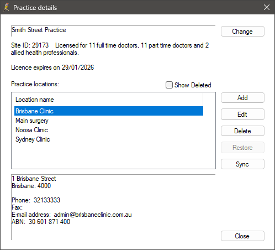Viewport: 275px width, 250px height.
Task: Click the email address admin@brisbaneclinic.com.au
Action: 93,215
